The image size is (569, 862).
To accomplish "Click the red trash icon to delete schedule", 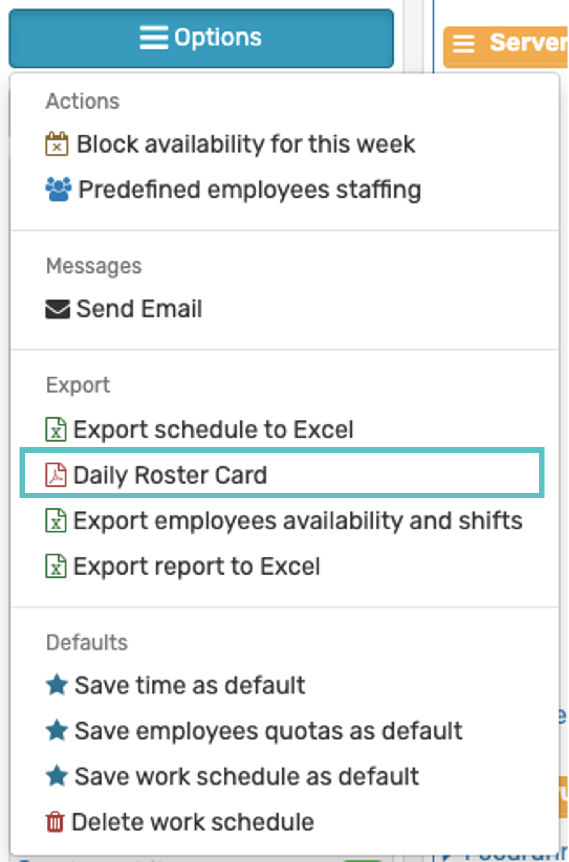I will click(55, 822).
